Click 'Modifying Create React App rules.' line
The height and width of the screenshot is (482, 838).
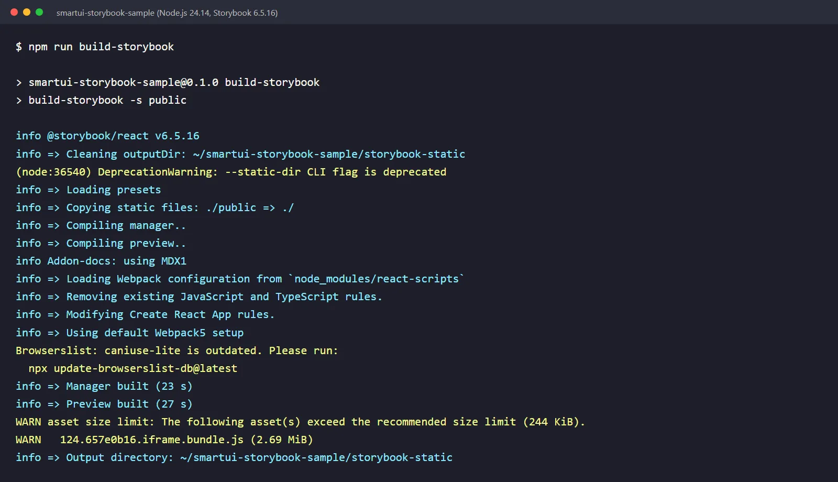click(145, 314)
